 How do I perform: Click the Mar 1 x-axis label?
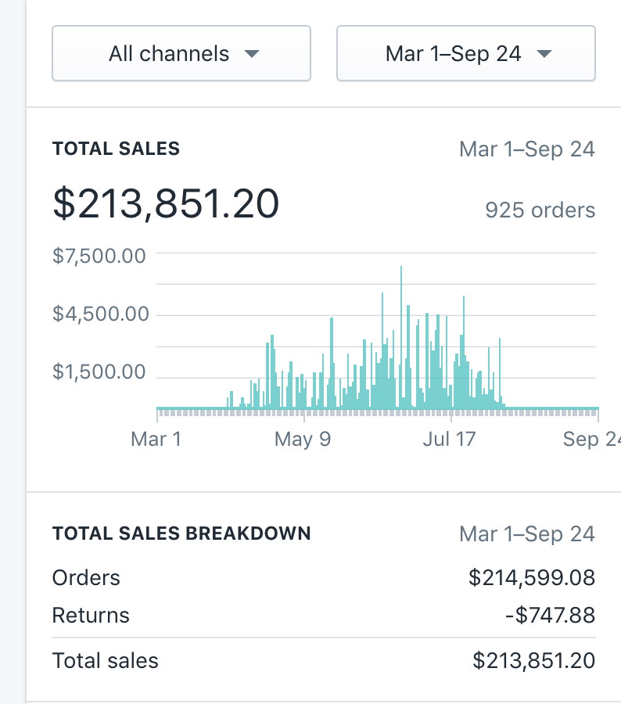click(156, 439)
